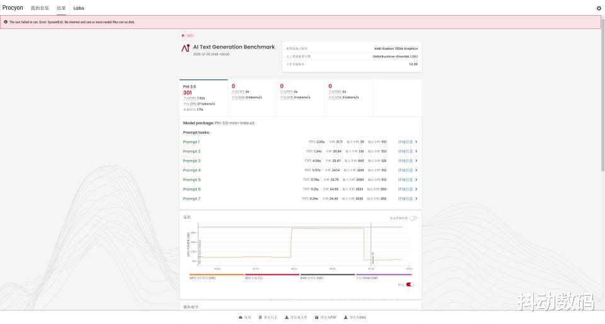Click the page vertical scrollbar
This screenshot has width=605, height=324.
tap(602, 96)
